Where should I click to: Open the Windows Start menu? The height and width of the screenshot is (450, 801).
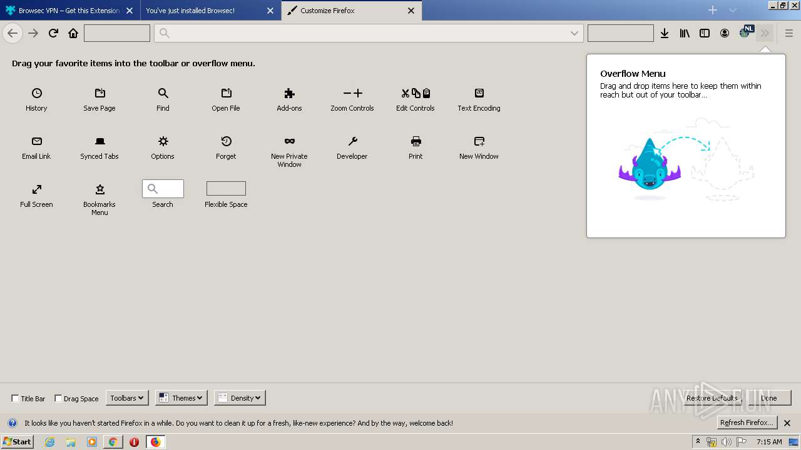click(x=17, y=441)
